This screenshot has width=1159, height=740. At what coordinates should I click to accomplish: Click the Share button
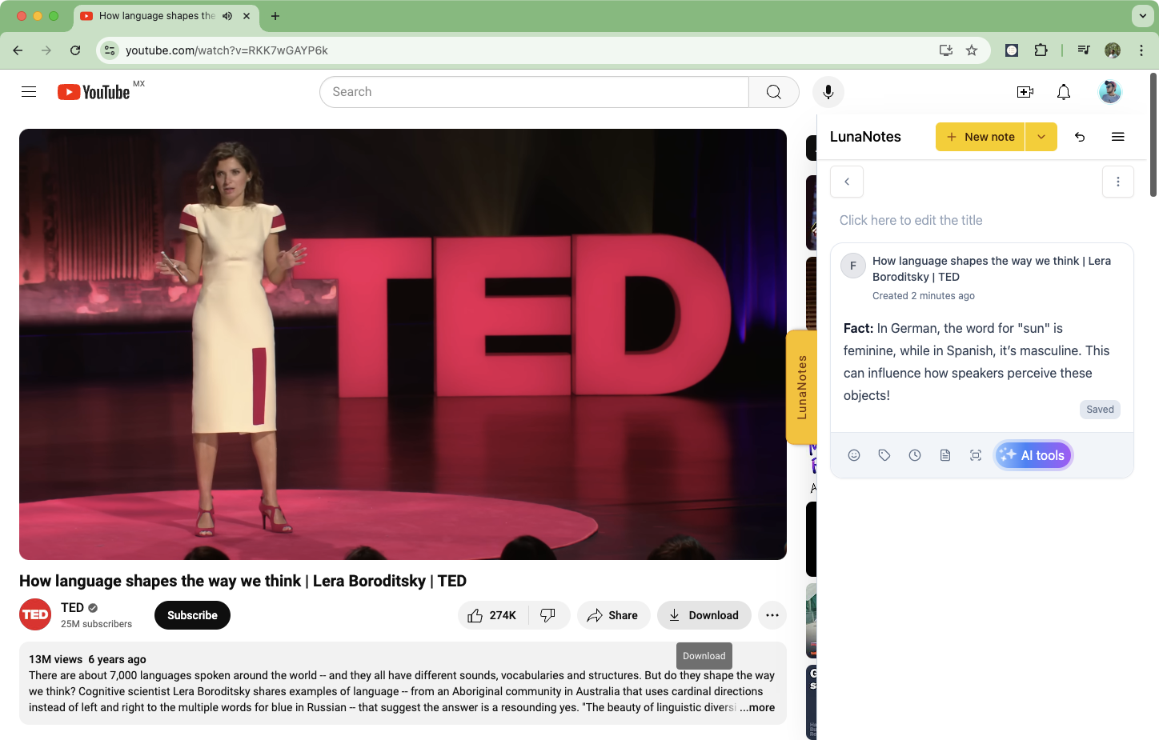click(613, 615)
